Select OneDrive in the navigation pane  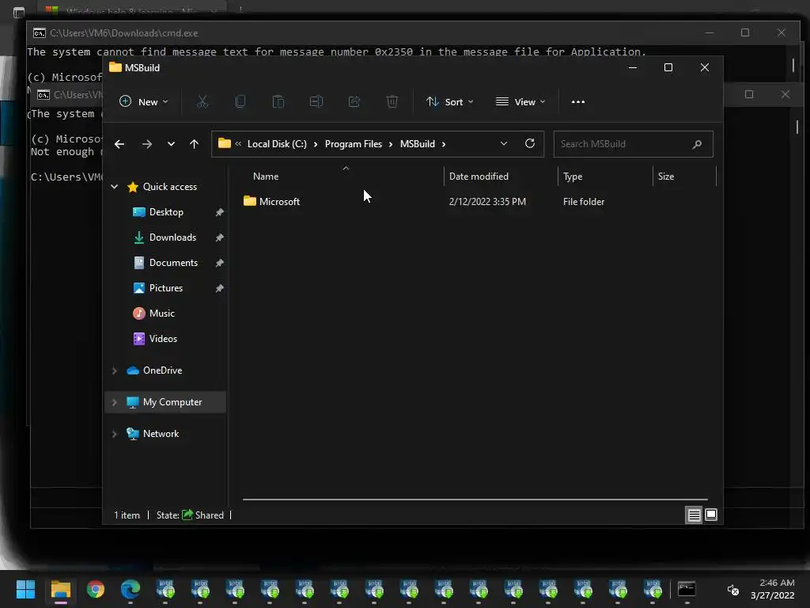coord(162,370)
